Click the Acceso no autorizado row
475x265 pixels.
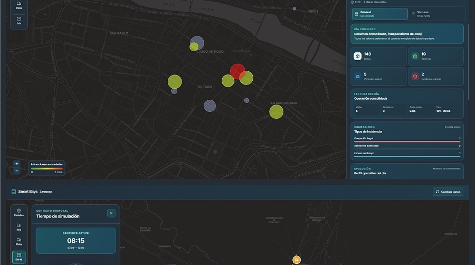pyautogui.click(x=407, y=147)
